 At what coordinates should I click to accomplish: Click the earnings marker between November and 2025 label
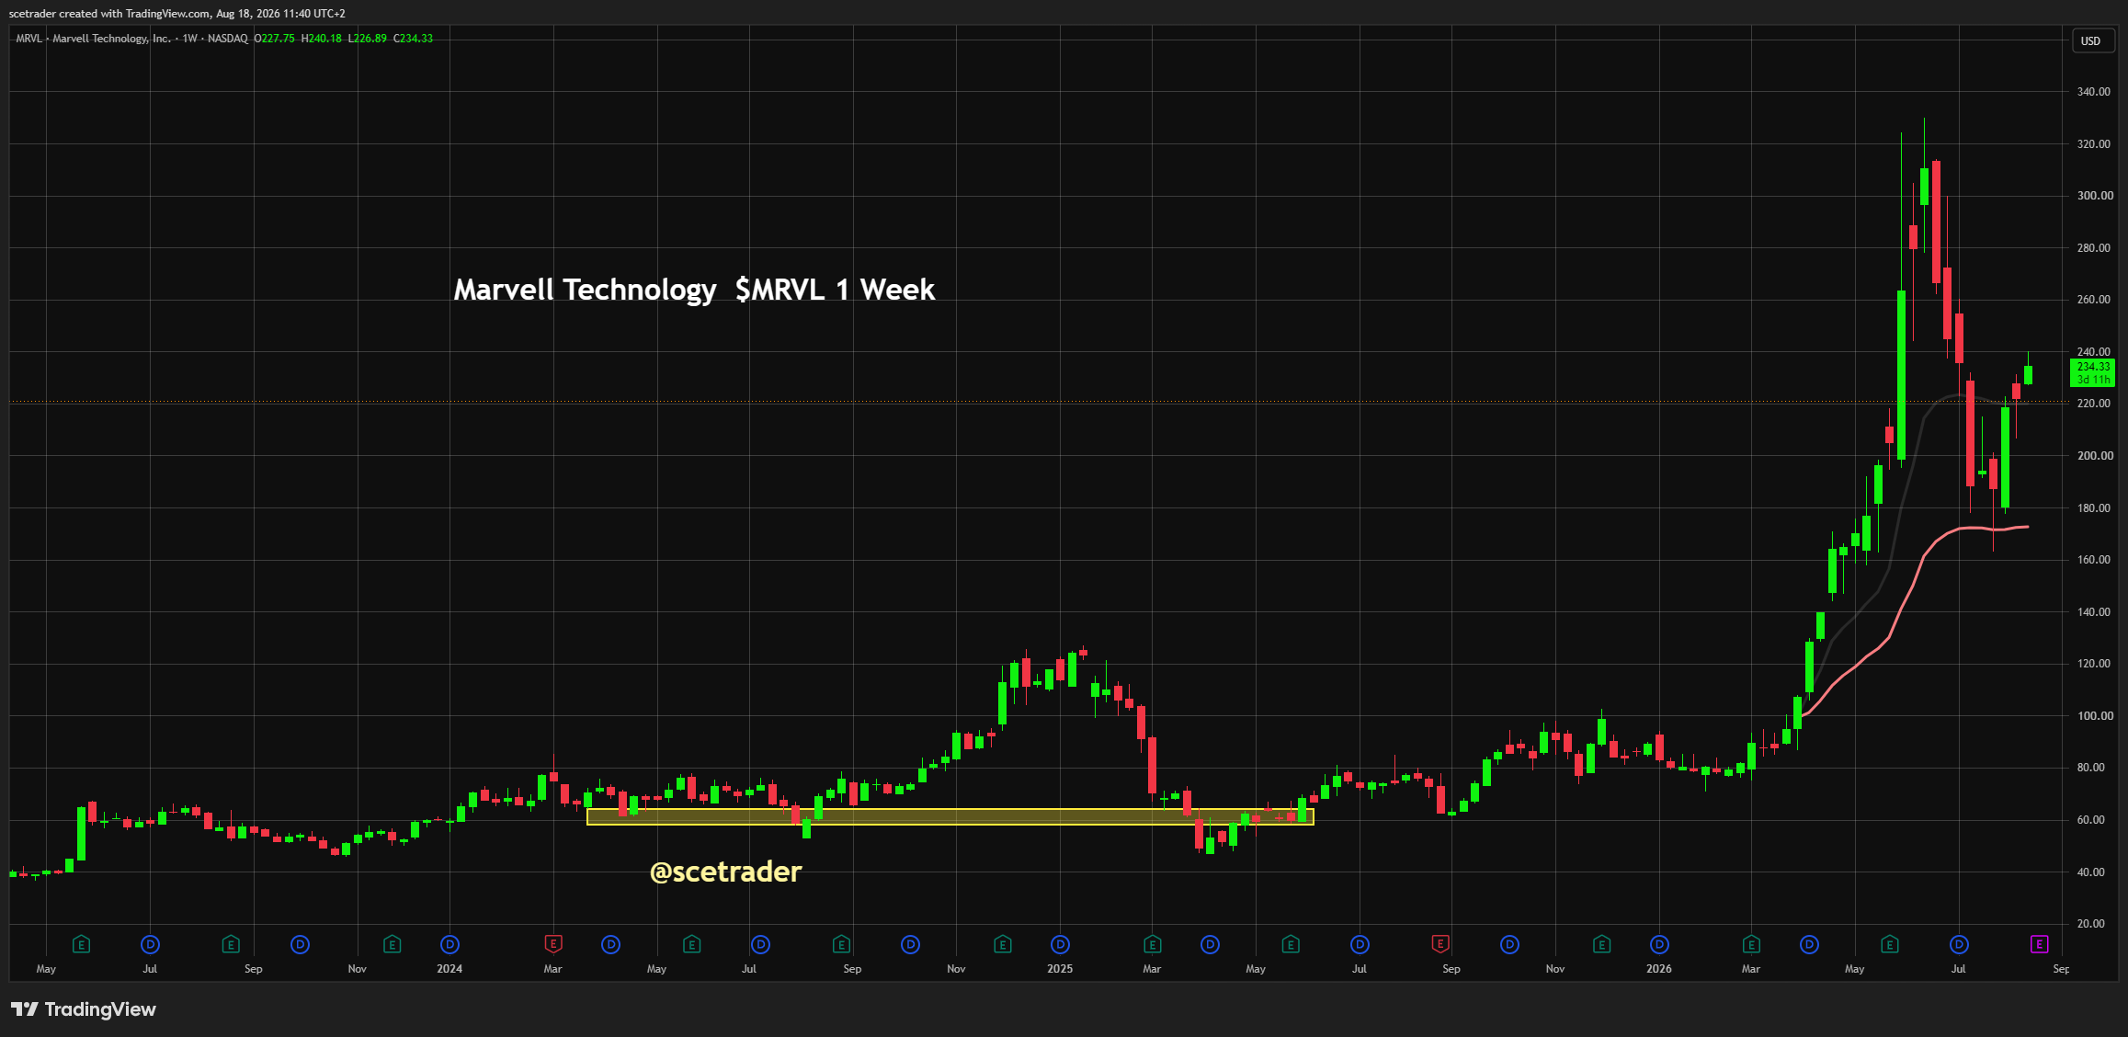point(1003,944)
